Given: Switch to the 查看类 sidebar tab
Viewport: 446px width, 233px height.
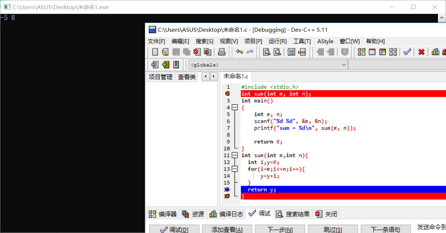Looking at the screenshot, I should click(187, 77).
